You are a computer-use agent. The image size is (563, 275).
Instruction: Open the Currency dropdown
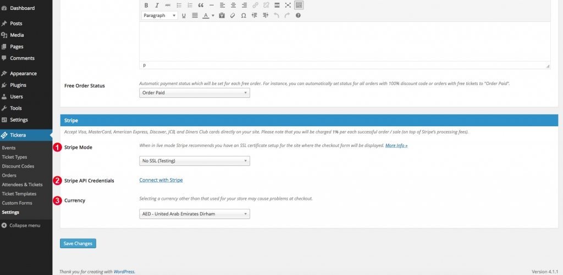[x=195, y=214]
